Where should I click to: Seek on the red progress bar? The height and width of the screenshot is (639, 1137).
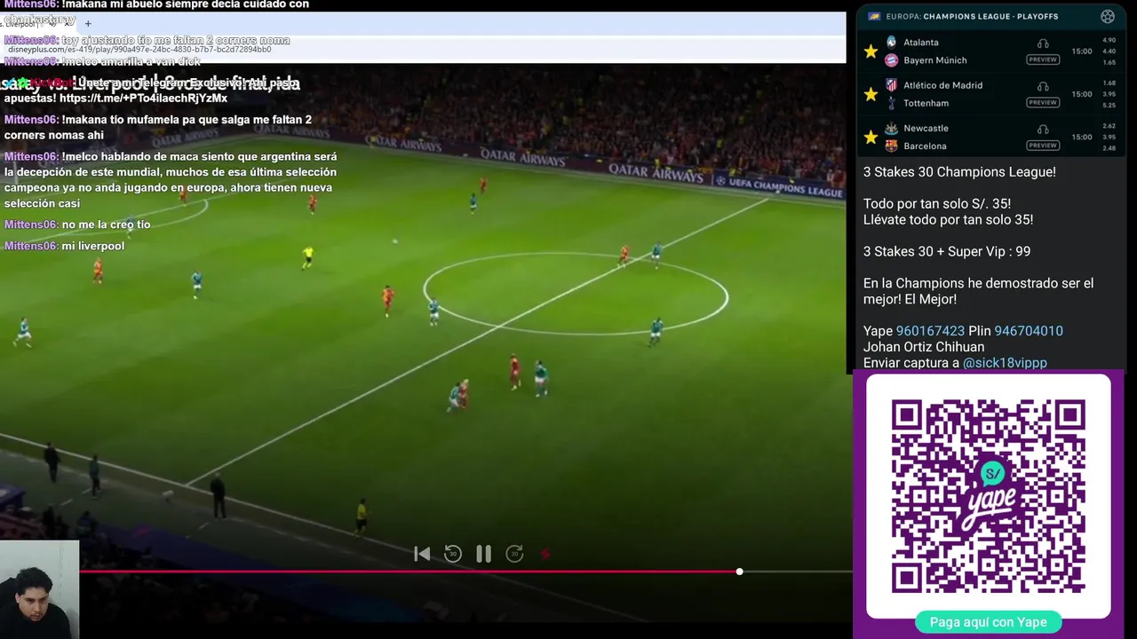409,572
